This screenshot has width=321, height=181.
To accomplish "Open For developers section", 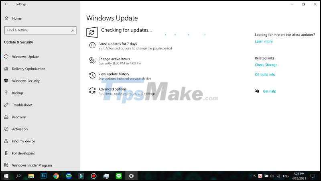I will 23,153.
